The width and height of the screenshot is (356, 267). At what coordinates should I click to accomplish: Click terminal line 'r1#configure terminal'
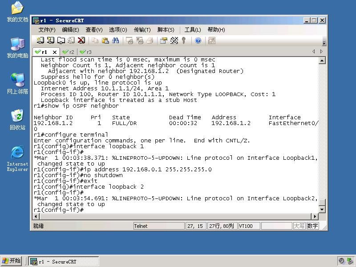point(71,135)
